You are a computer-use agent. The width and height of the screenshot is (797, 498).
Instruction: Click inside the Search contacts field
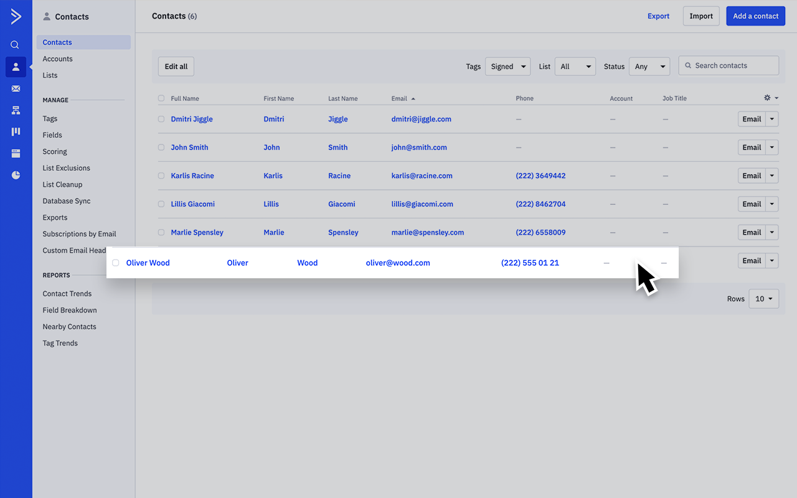click(x=729, y=65)
